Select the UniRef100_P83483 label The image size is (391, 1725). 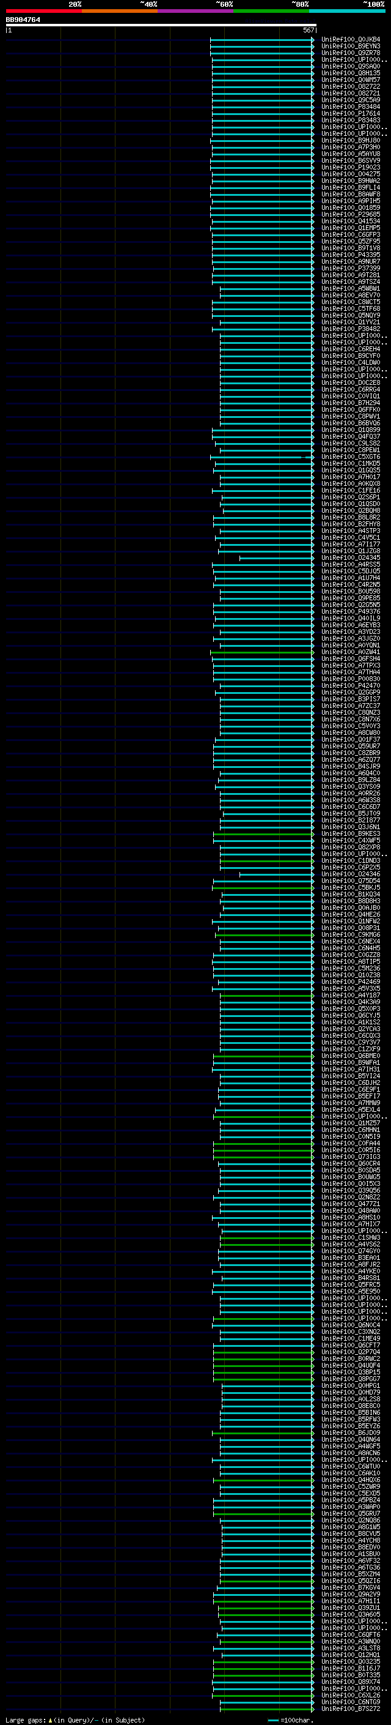[351, 121]
